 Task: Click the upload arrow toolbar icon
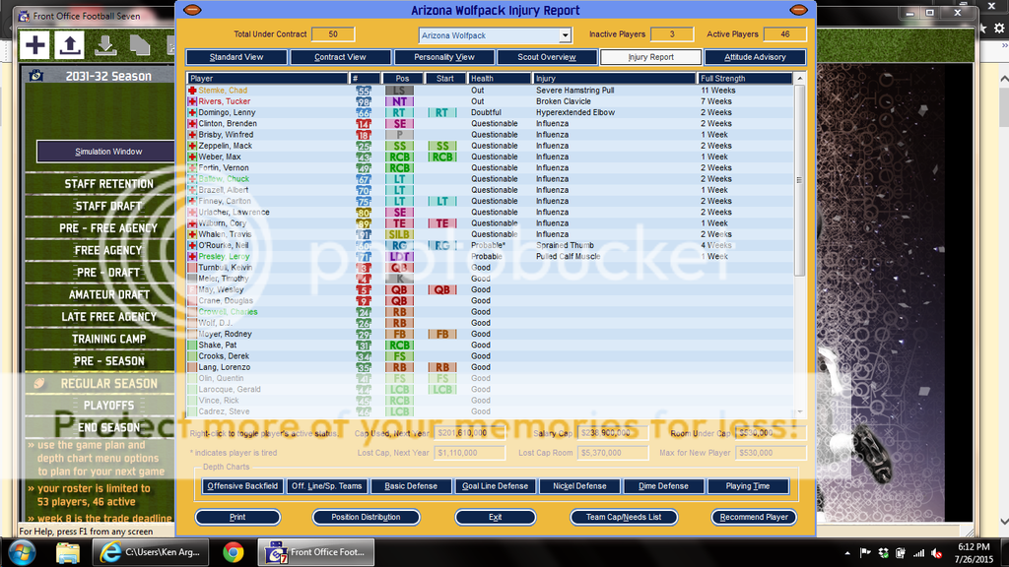tap(70, 44)
